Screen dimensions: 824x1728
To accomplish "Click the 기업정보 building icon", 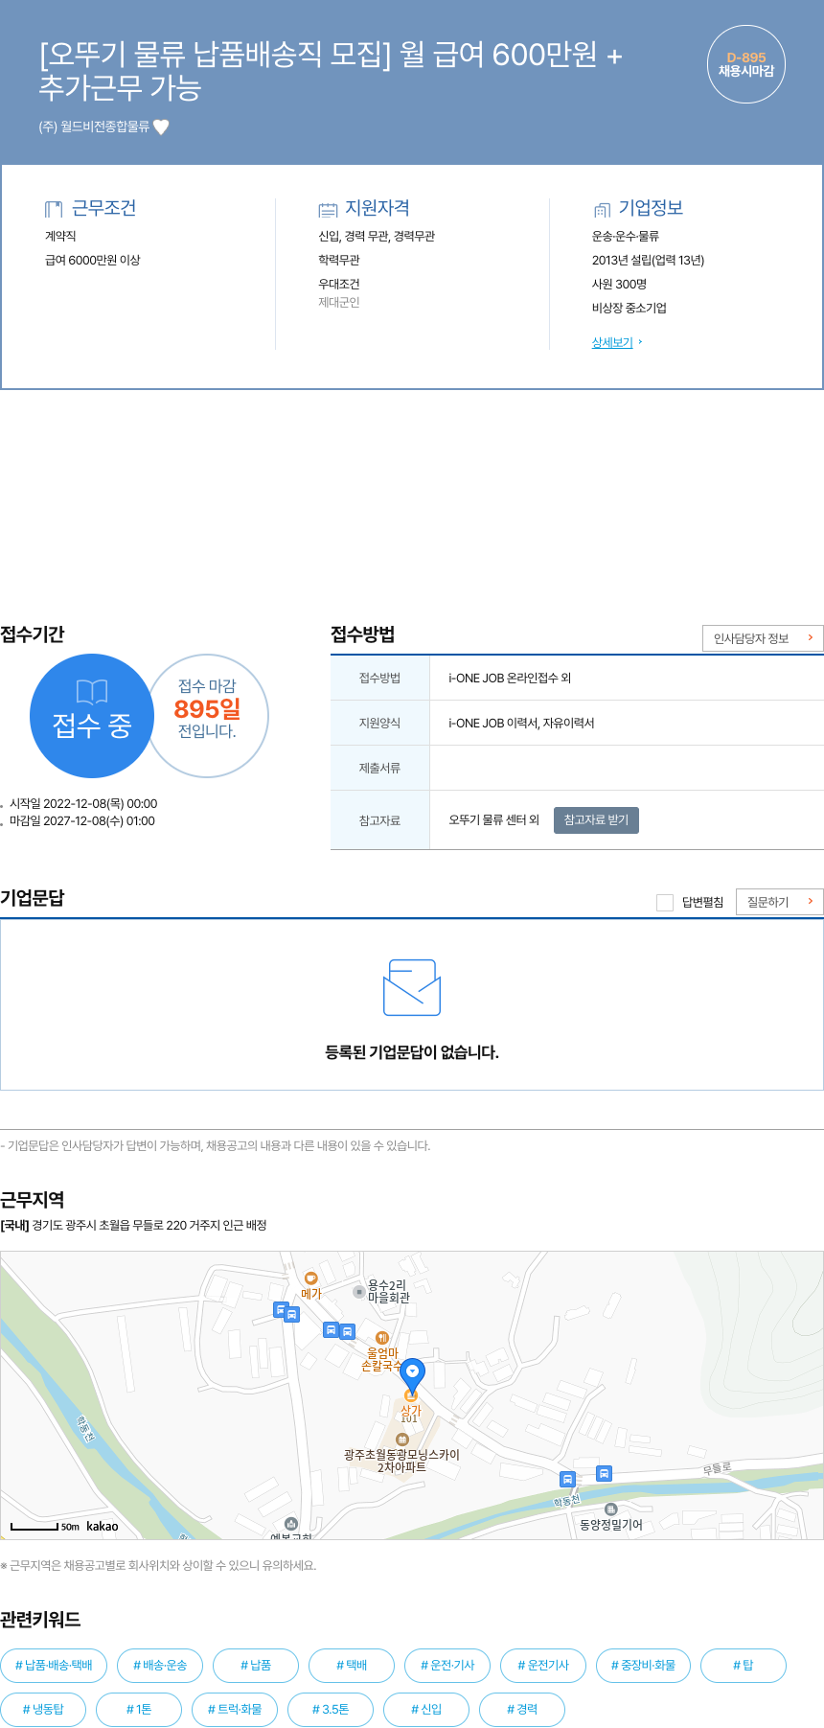I will click(602, 209).
